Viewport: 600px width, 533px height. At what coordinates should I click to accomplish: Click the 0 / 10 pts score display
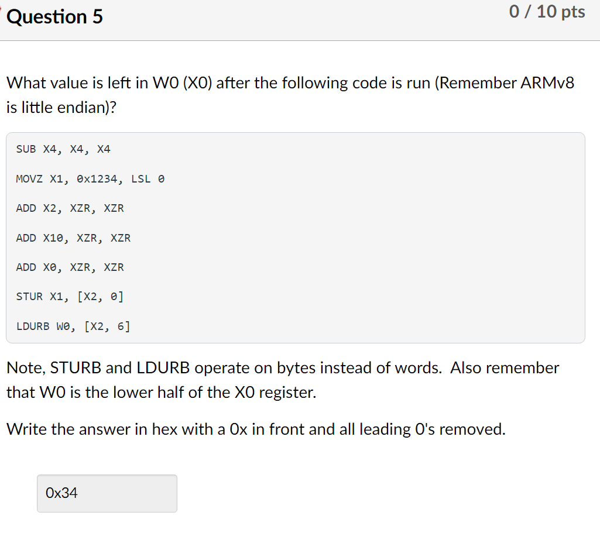547,12
